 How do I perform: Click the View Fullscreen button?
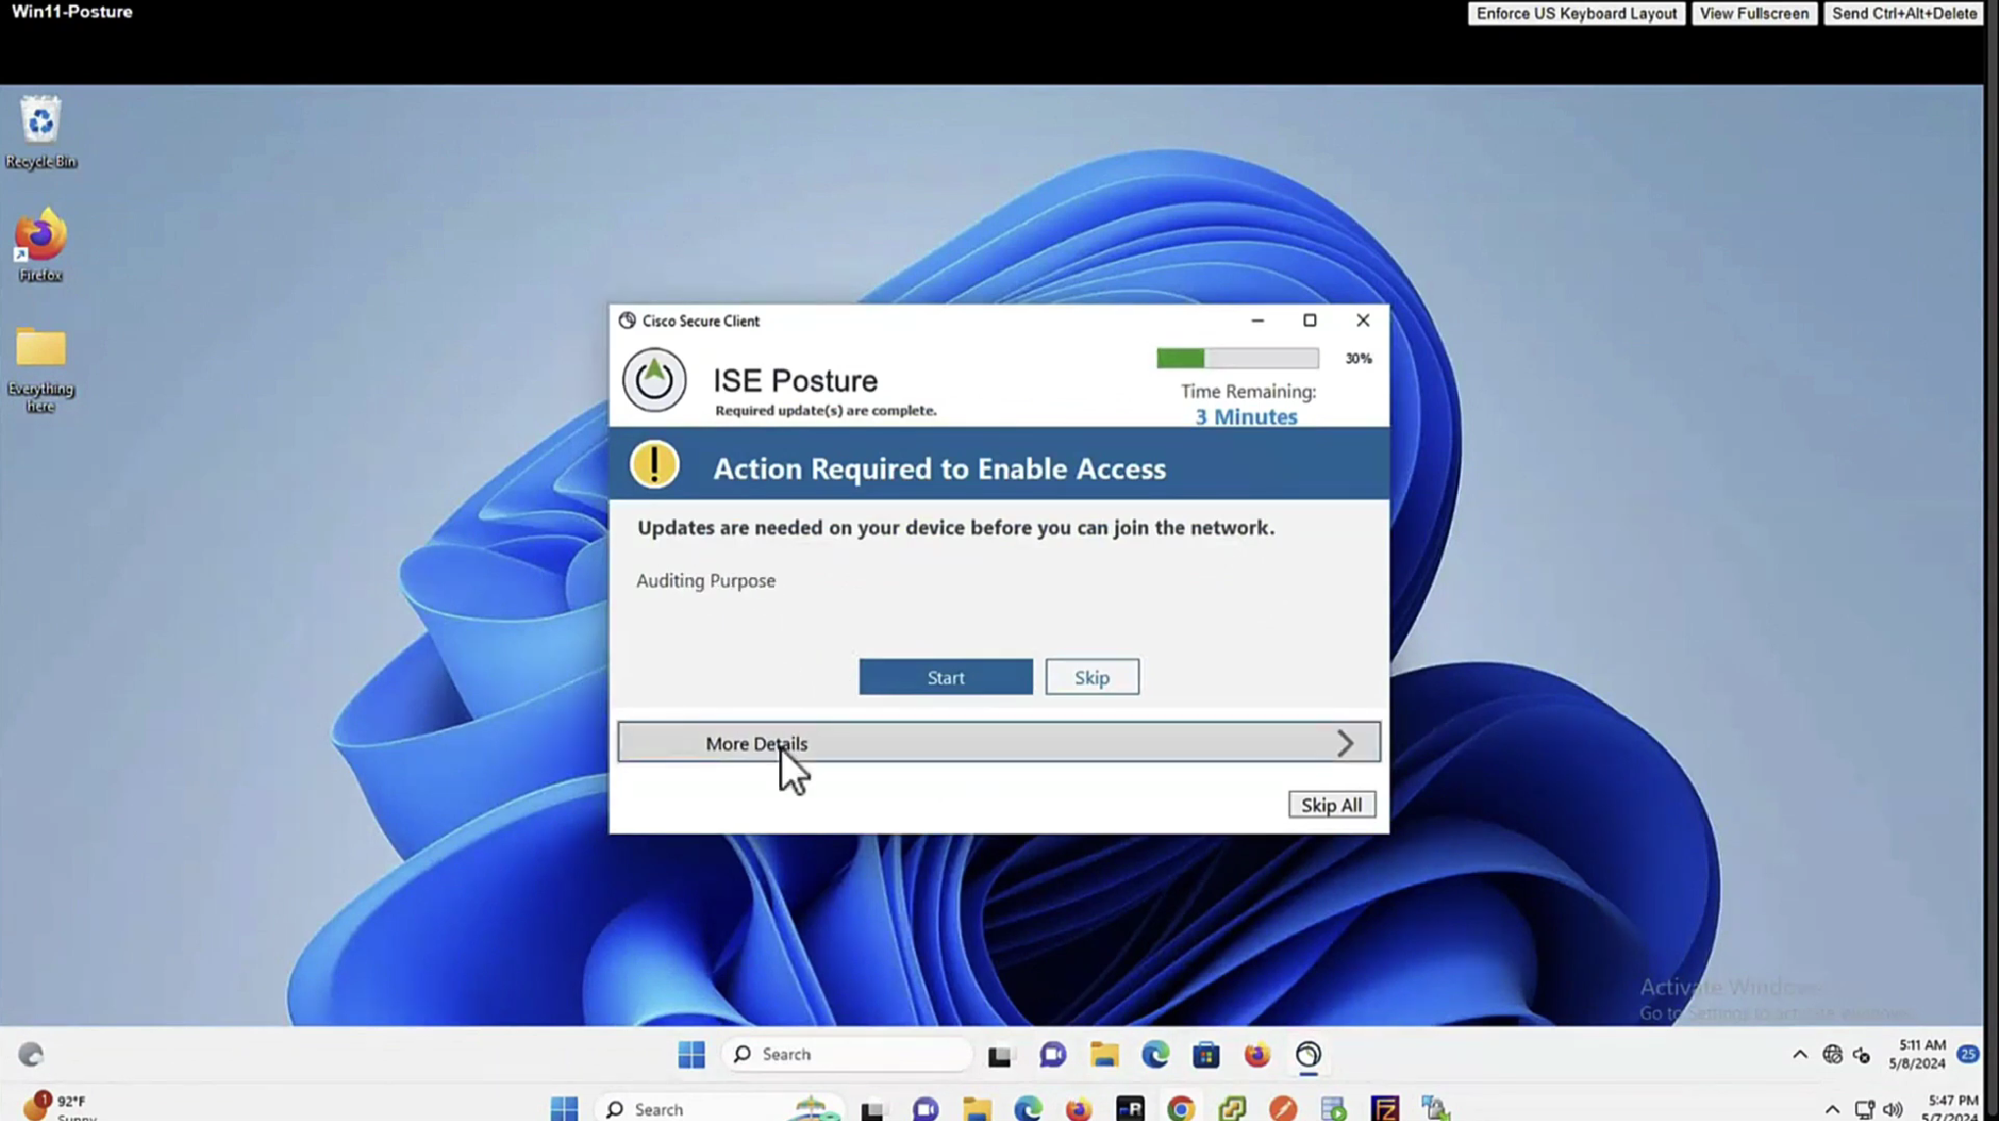point(1753,14)
